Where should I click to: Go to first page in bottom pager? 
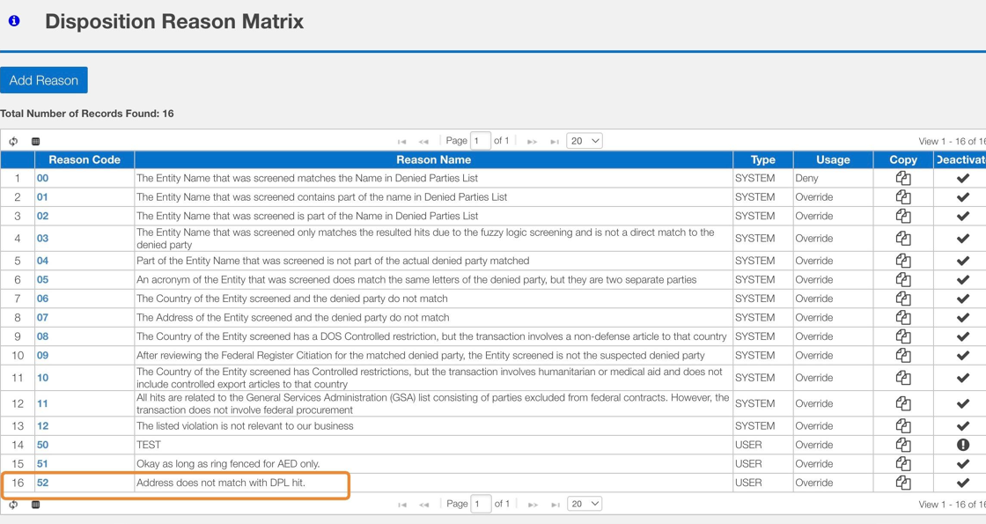[x=401, y=505]
